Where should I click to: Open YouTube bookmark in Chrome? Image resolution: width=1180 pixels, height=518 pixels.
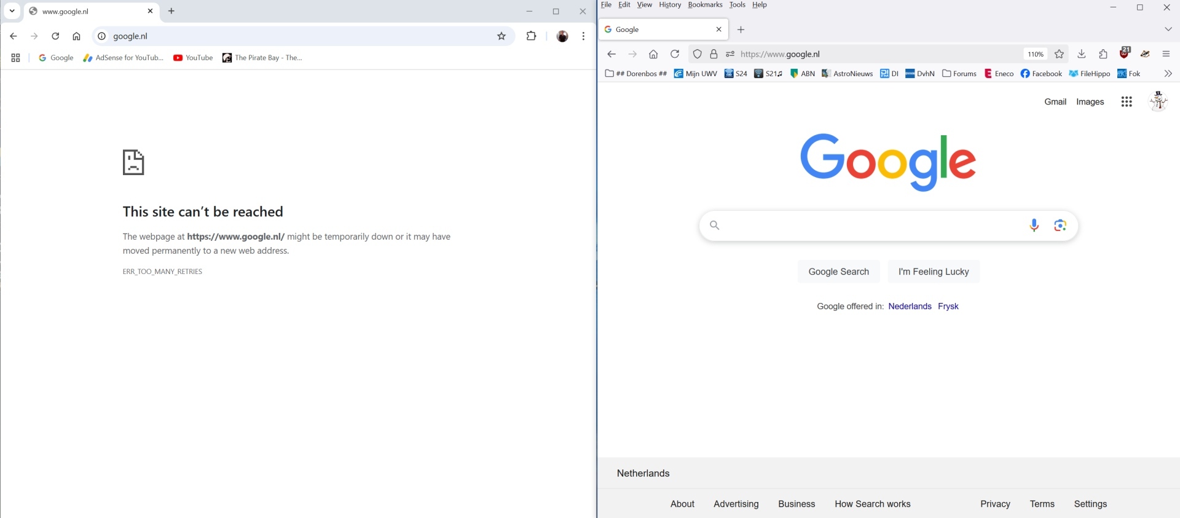click(x=193, y=58)
